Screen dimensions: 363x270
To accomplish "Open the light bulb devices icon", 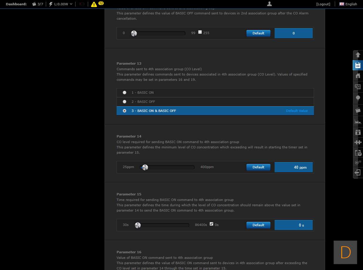I will [x=358, y=98].
